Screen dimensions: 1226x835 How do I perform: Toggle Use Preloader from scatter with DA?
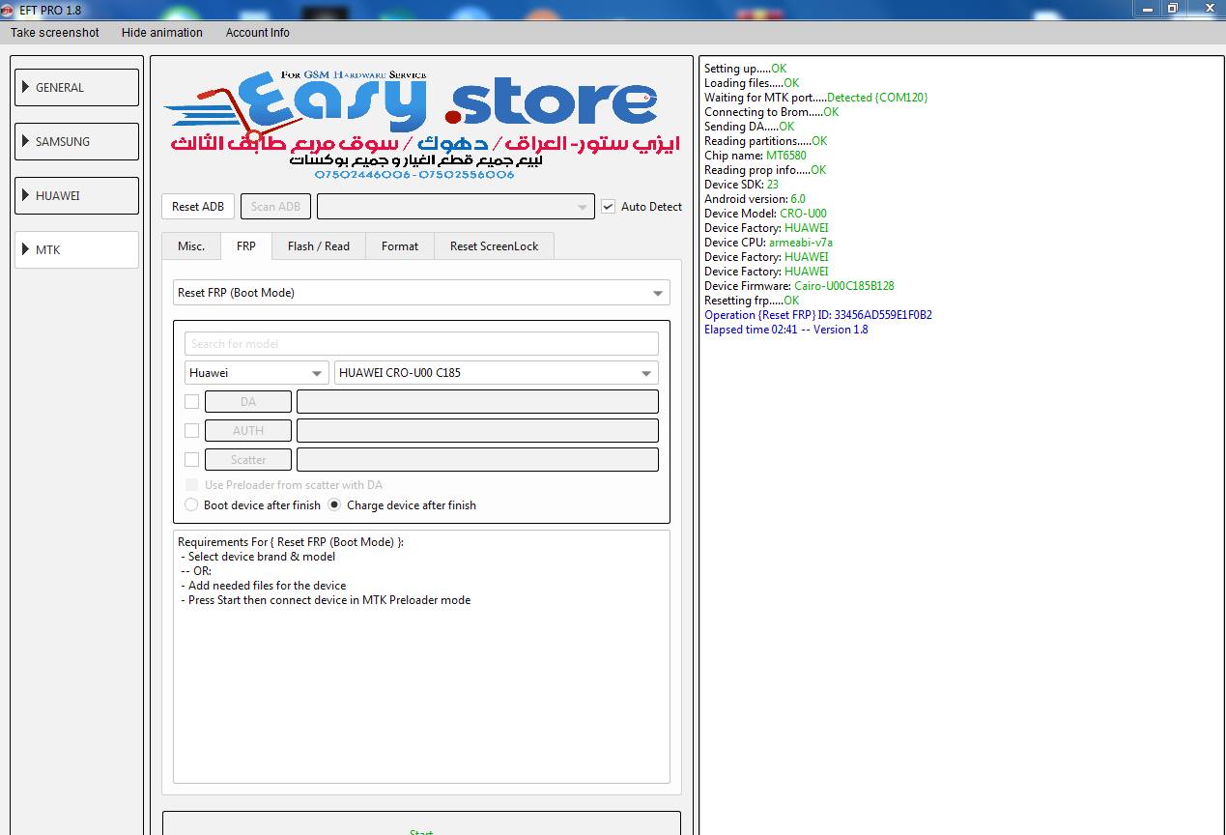(191, 485)
